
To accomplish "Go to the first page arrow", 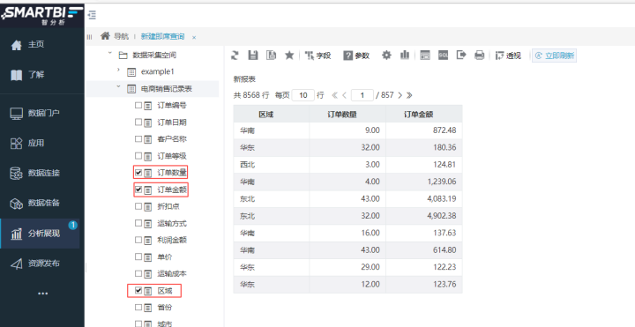I will [x=334, y=95].
